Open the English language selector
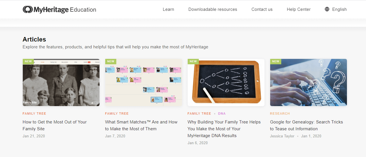This screenshot has height=157, width=366. 339,9
